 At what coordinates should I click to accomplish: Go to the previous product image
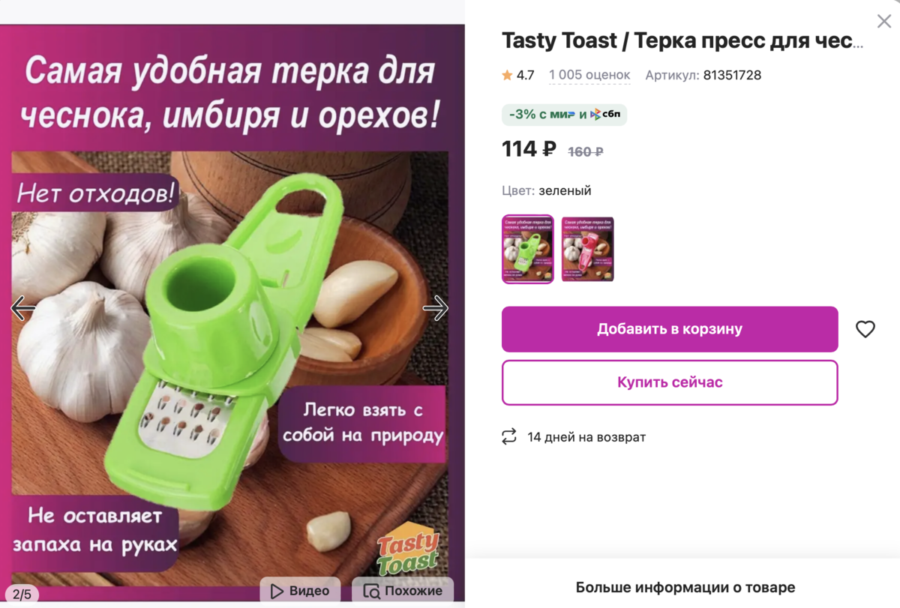[22, 308]
